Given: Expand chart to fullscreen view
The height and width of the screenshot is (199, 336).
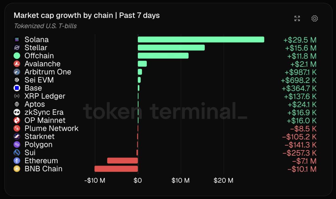Looking at the screenshot, I should 297,19.
